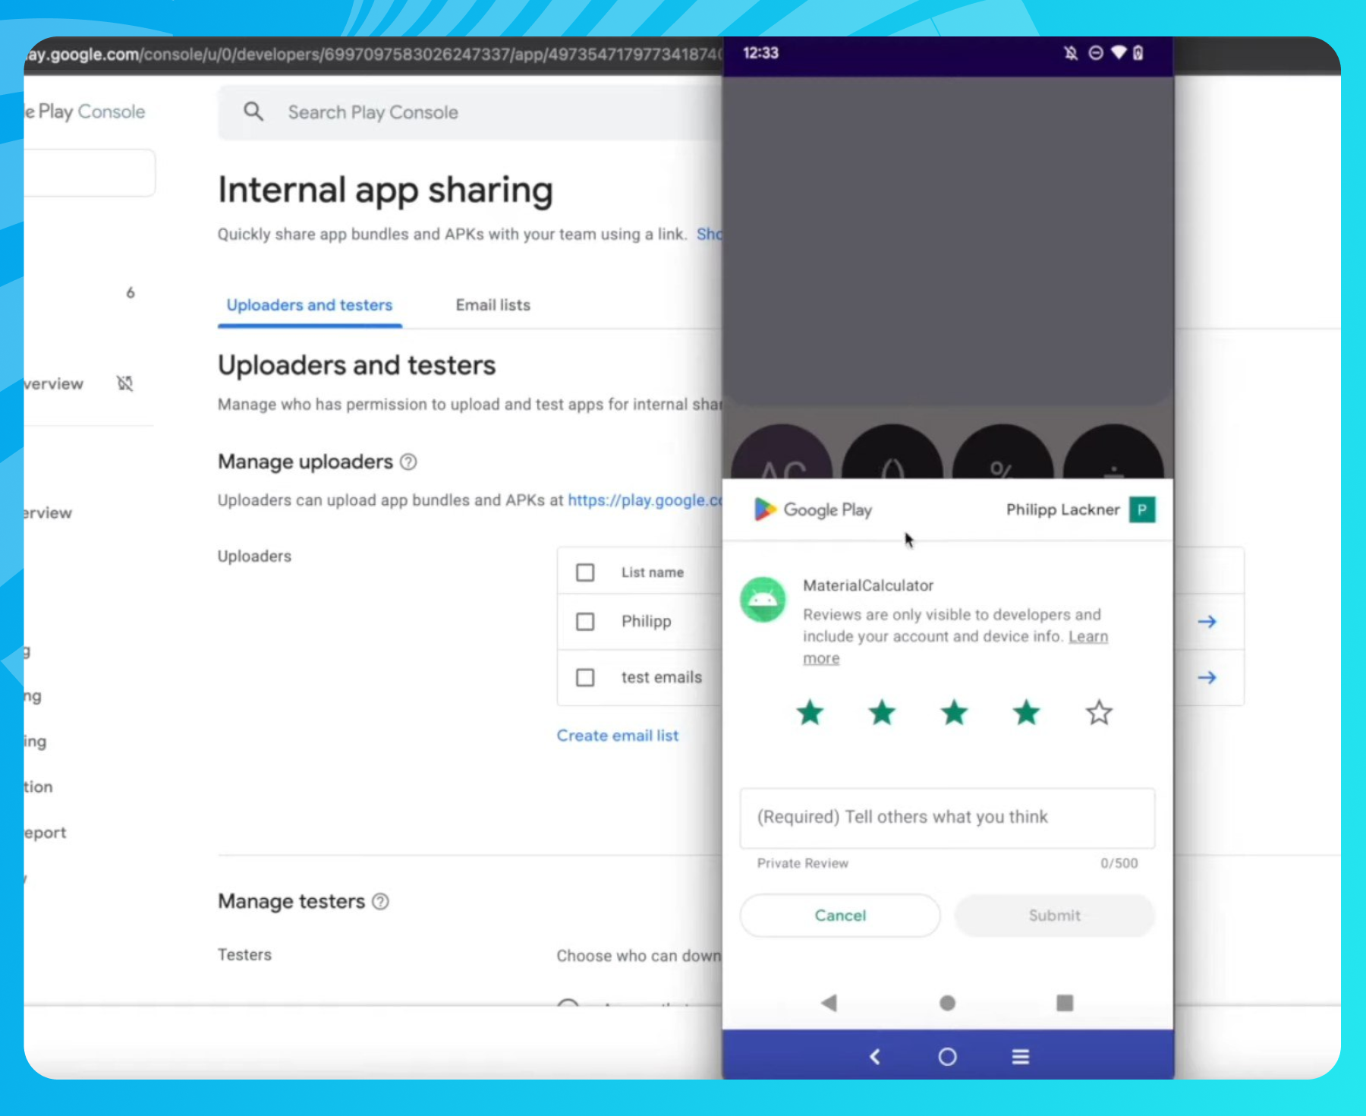Click the browser address bar URL

(x=373, y=55)
